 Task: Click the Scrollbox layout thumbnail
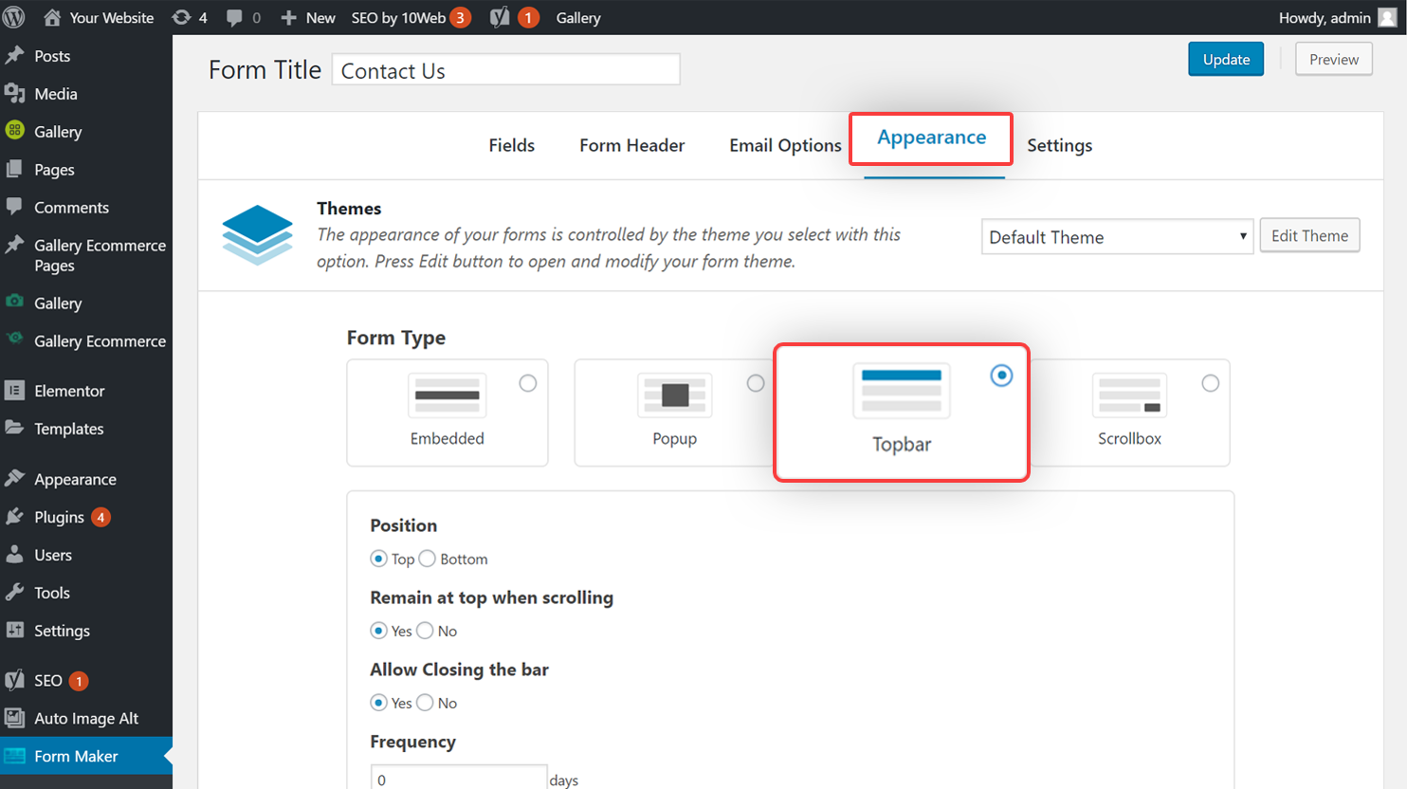click(x=1129, y=395)
